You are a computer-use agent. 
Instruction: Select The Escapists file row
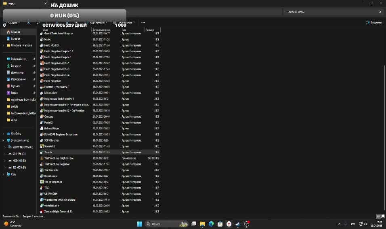(100, 170)
